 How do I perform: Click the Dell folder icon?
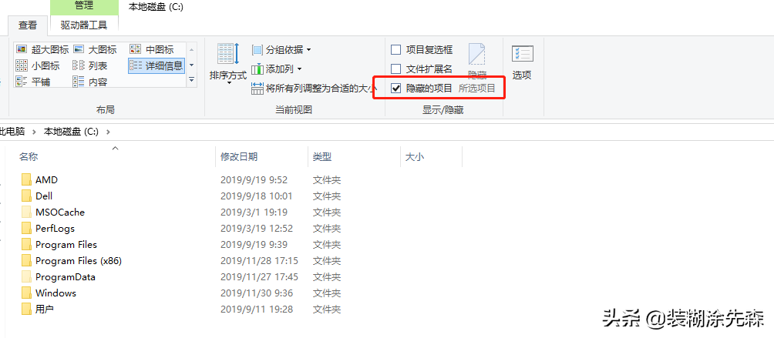tap(27, 196)
